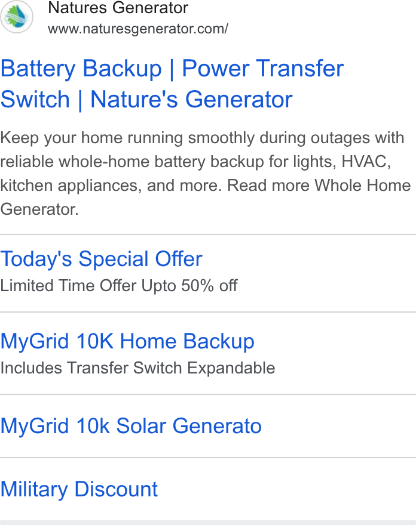Click the word Generator. ending the description
The image size is (416, 525).
[x=39, y=209]
